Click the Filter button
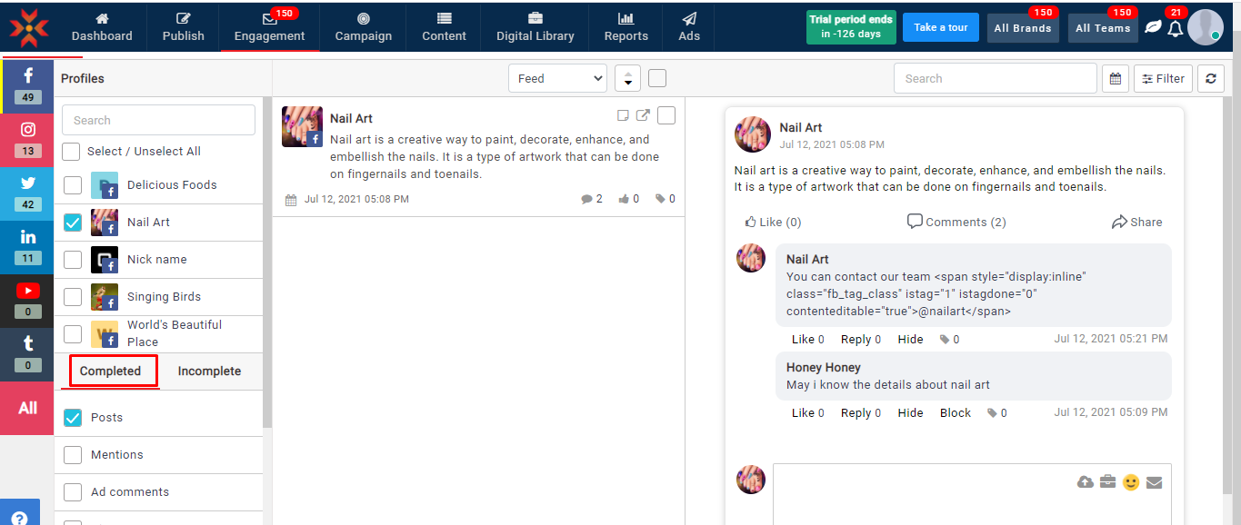 click(x=1162, y=79)
